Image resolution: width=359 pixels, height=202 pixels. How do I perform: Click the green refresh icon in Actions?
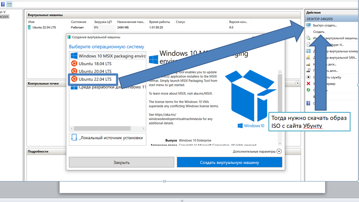pyautogui.click(x=308, y=90)
